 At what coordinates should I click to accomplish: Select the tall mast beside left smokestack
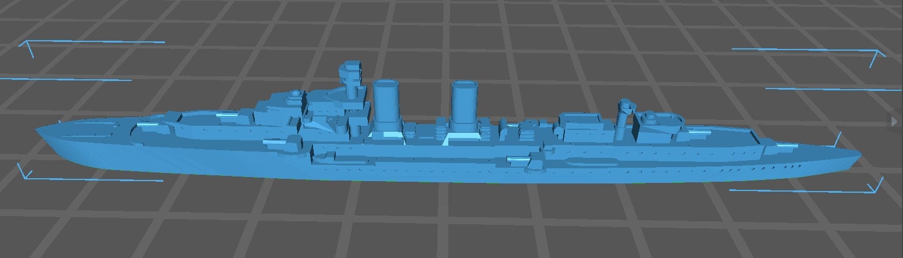tap(351, 80)
